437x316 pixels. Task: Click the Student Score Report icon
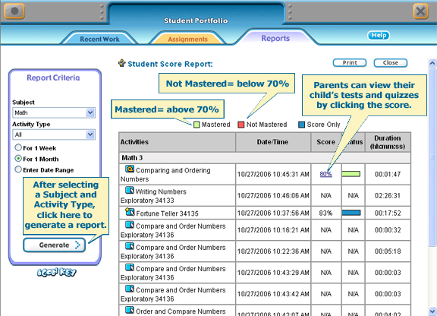point(122,63)
